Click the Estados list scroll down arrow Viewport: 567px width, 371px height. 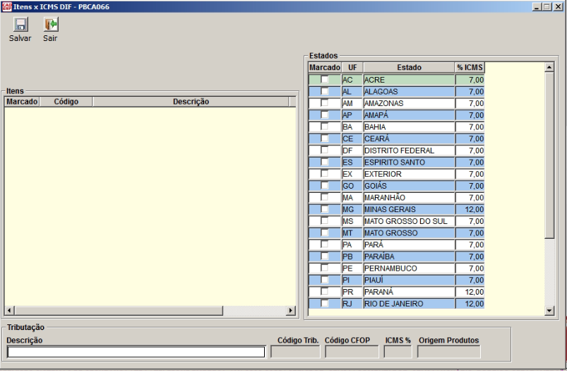point(549,310)
